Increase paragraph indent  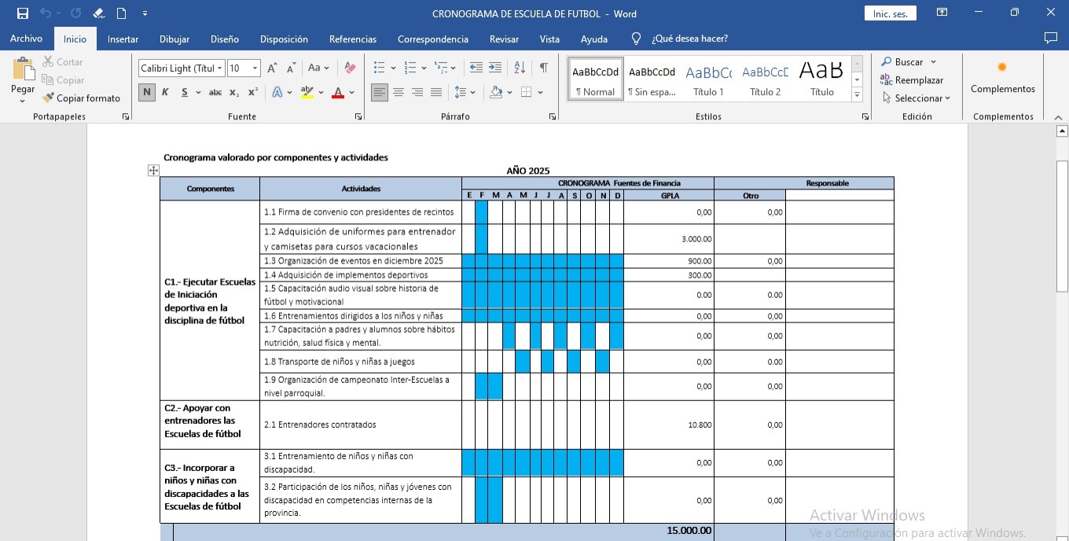click(x=495, y=68)
